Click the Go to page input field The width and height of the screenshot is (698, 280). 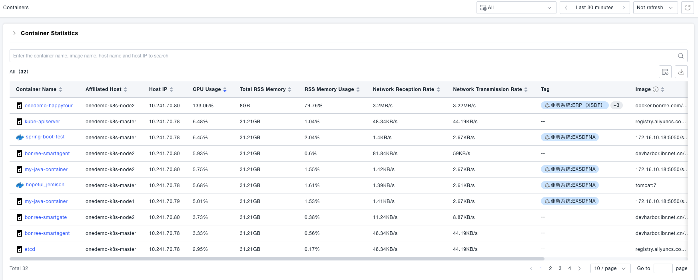coord(663,268)
